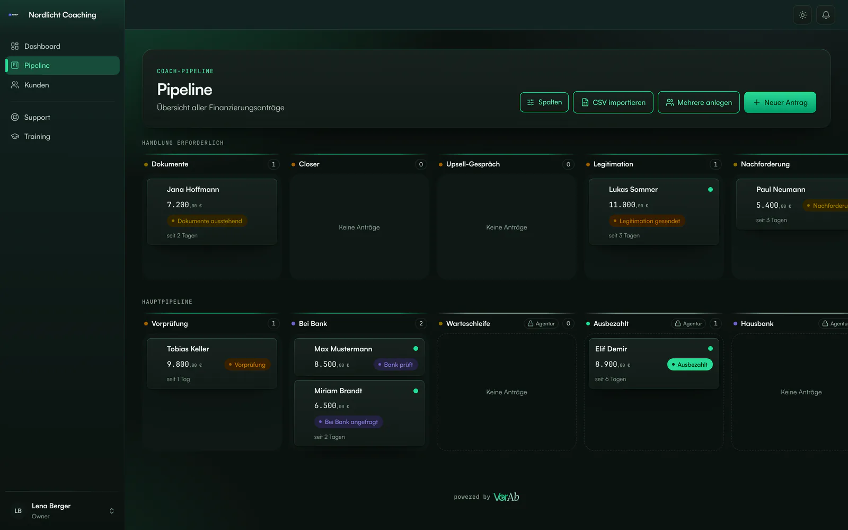Click the Agentur lock badge on Warteschleife
This screenshot has width=848, height=530.
tap(541, 324)
